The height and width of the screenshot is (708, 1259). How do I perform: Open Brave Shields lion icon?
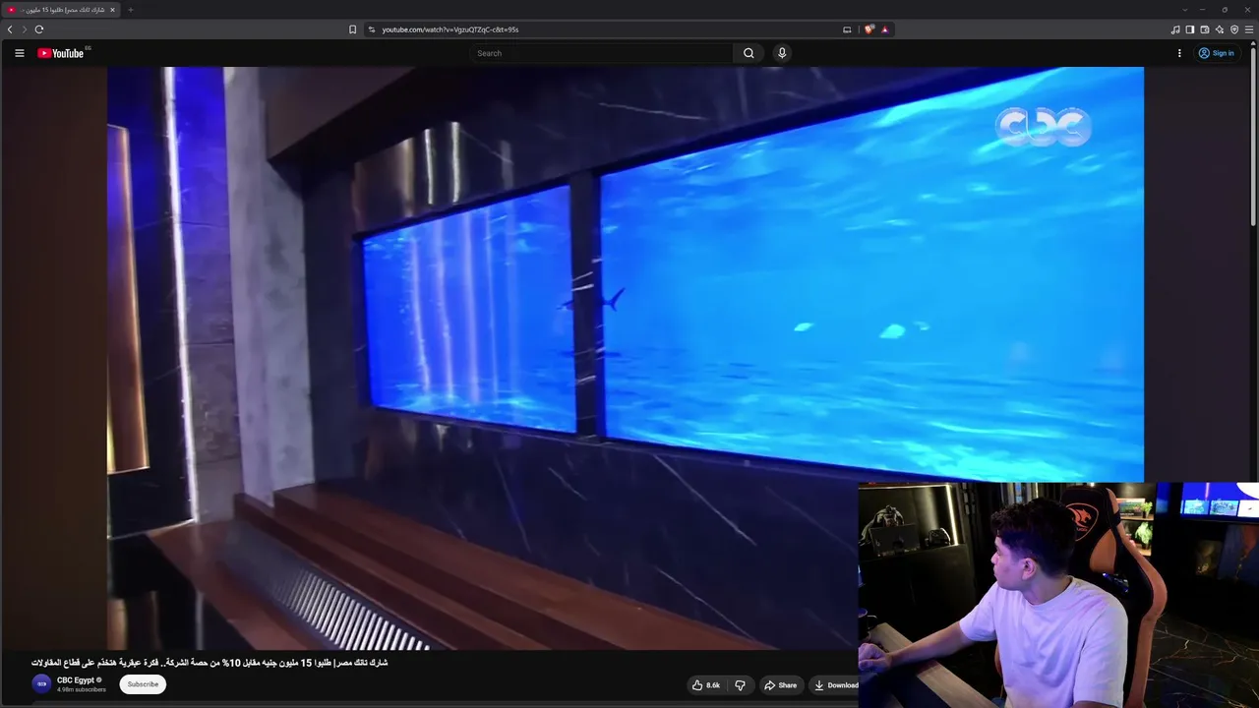coord(869,29)
